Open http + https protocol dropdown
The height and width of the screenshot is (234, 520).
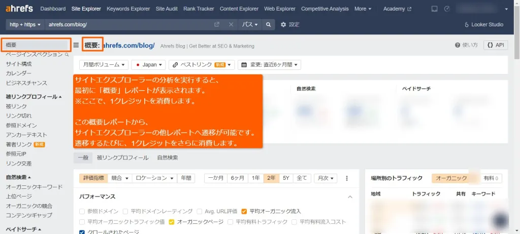[x=25, y=24]
